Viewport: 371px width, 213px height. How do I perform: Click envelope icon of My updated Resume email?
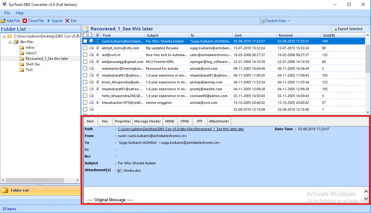click(92, 48)
